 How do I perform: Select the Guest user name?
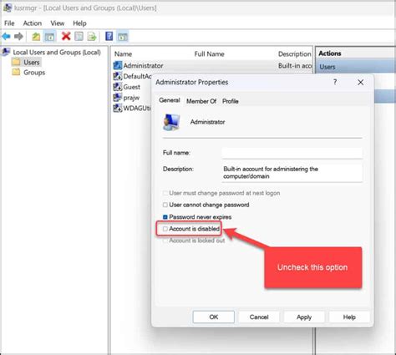click(x=132, y=87)
